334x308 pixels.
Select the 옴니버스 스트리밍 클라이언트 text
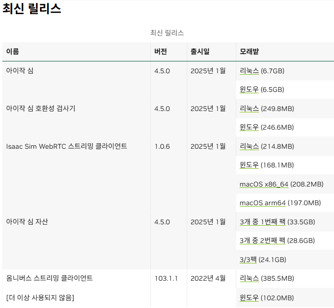(50, 278)
